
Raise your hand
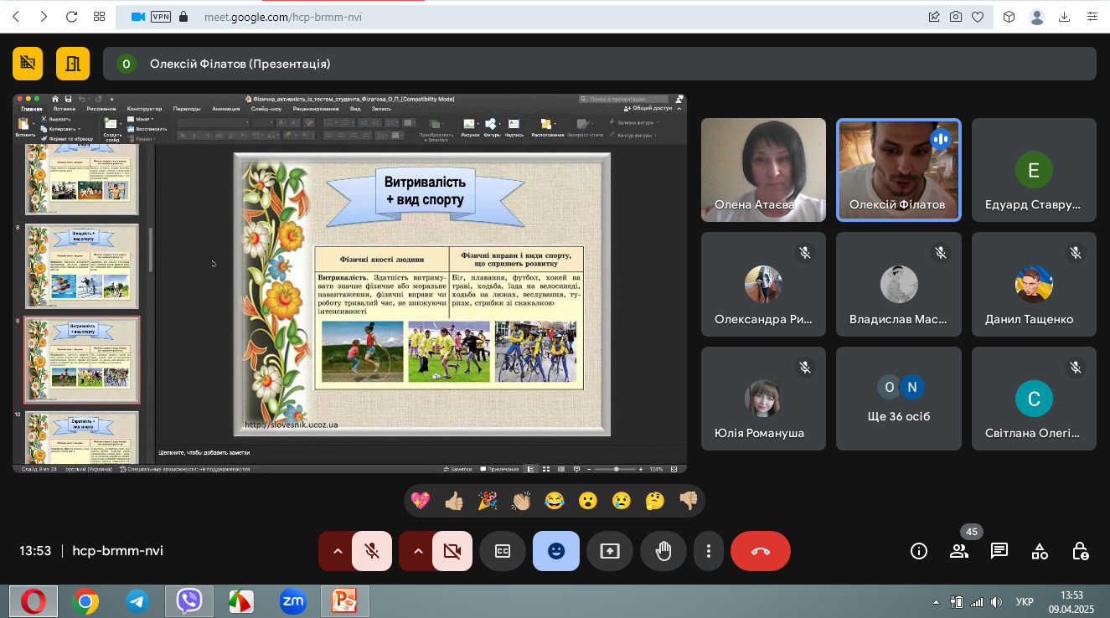pos(663,551)
